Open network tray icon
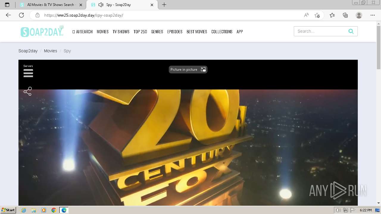Viewport: 381px width, 214px height. click(x=346, y=210)
